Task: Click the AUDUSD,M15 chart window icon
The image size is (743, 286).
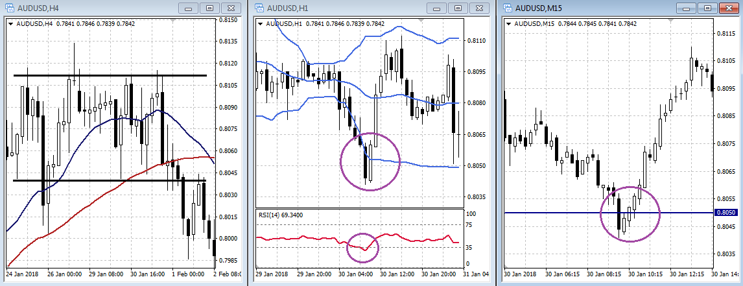Action: click(506, 8)
